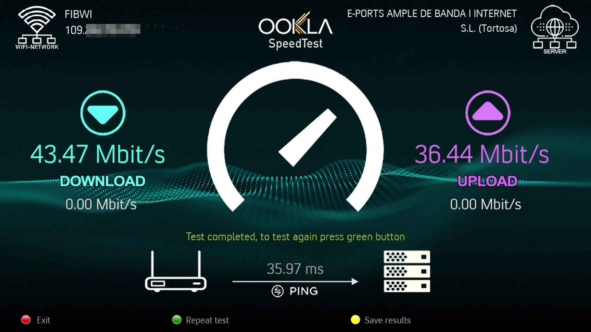This screenshot has height=332, width=591.
Task: Click the 35.97 ms ping value
Action: pos(295,269)
